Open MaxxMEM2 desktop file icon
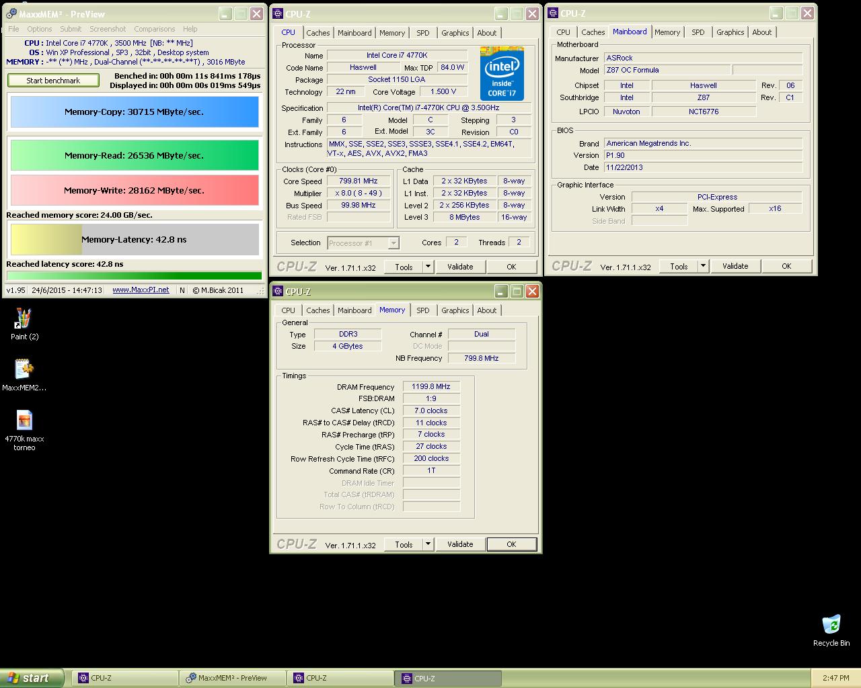This screenshot has height=688, width=861. tap(24, 375)
